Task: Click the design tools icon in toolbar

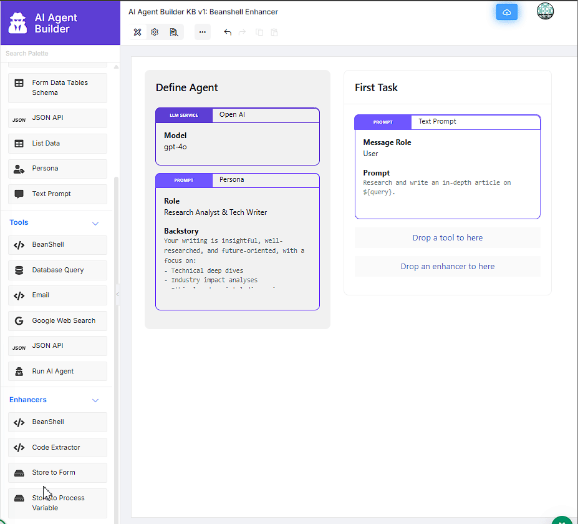Action: [138, 32]
